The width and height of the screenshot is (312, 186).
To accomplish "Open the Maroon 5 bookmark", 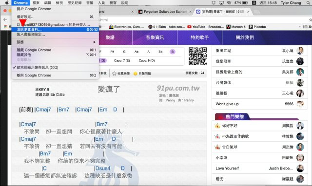I will (x=236, y=27).
